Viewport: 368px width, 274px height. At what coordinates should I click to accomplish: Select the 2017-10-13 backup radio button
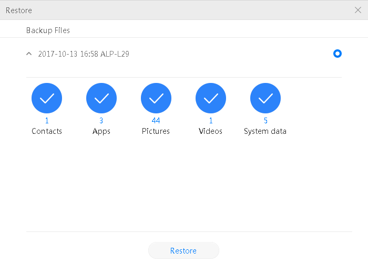(x=338, y=54)
